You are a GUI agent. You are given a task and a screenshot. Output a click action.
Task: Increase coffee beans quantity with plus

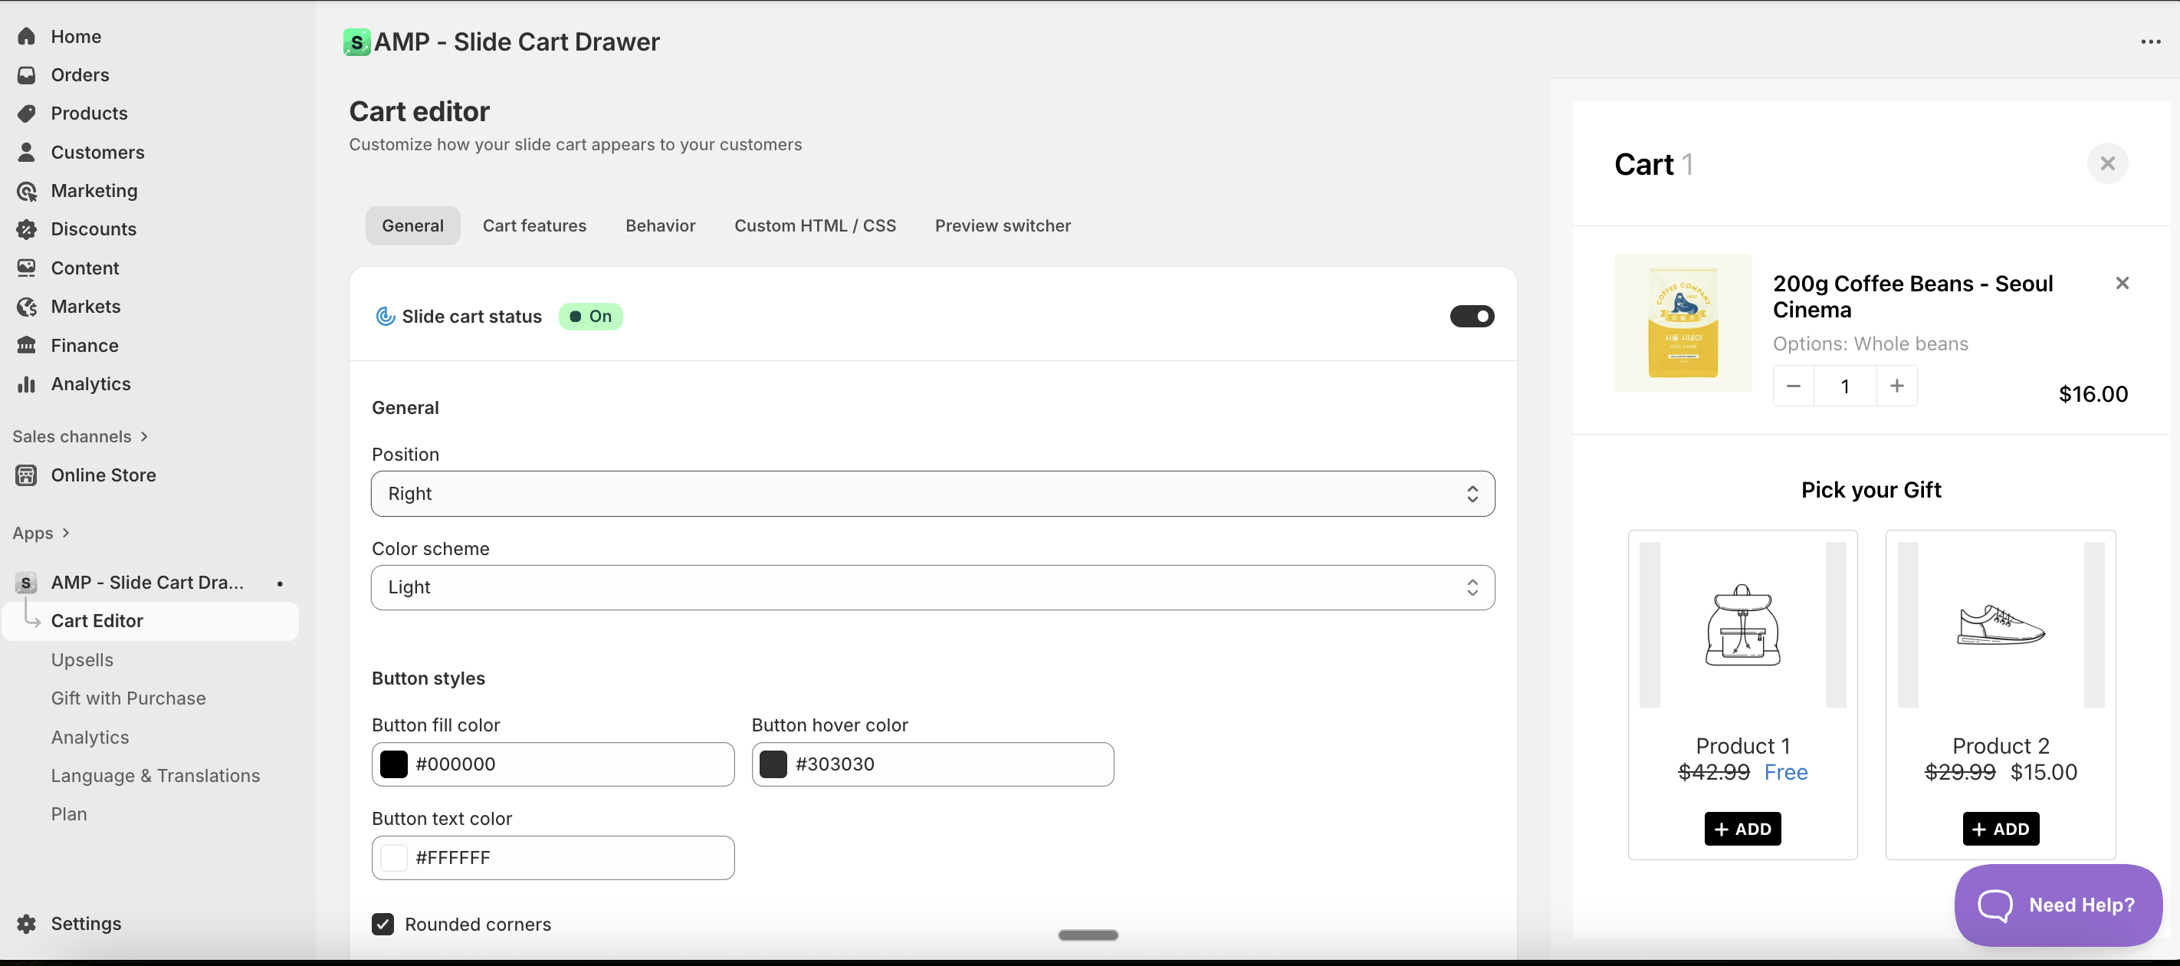(x=1896, y=386)
